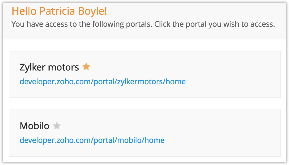Click the word motors in the Zylker title
Screen dimensions: 289x165
63,67
